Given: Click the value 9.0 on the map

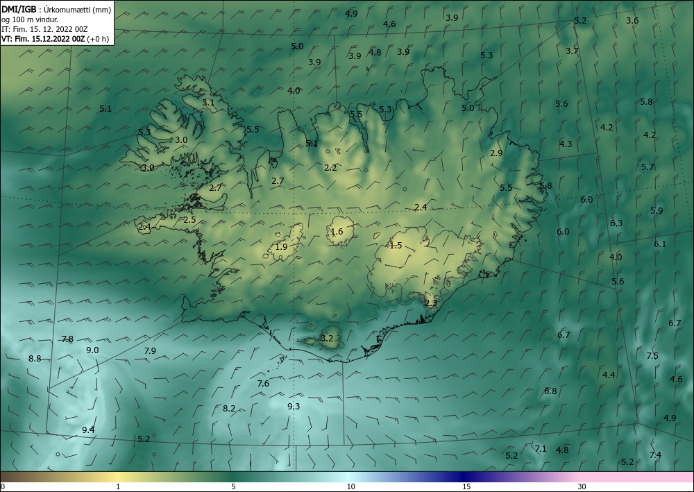Looking at the screenshot, I should (92, 350).
